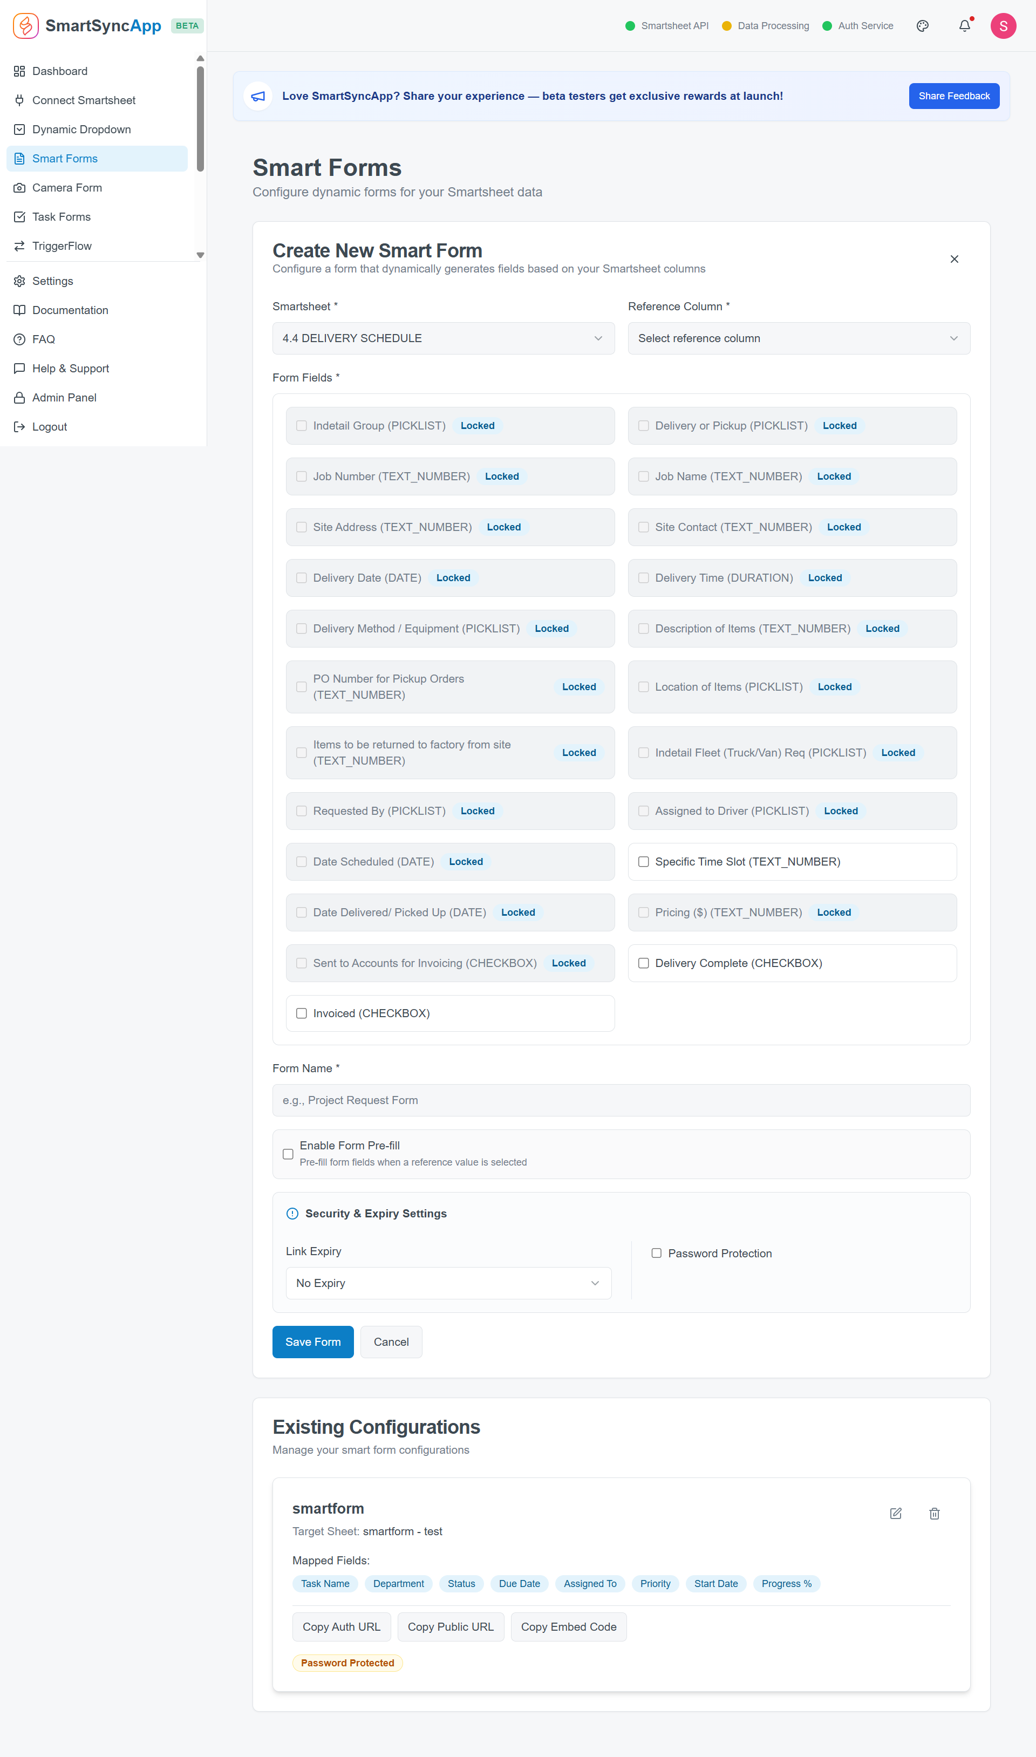Screen dimensions: 1036x1757
Task: Open the theme palette icon
Action: (x=922, y=26)
